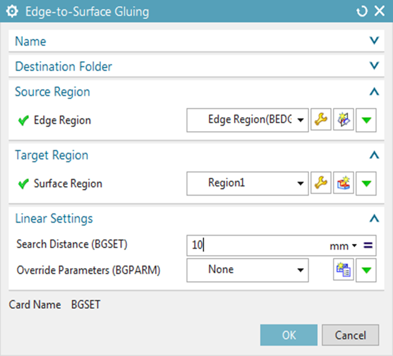The width and height of the screenshot is (393, 356).
Task: Open the Override Parameters None dropdown
Action: (x=247, y=270)
